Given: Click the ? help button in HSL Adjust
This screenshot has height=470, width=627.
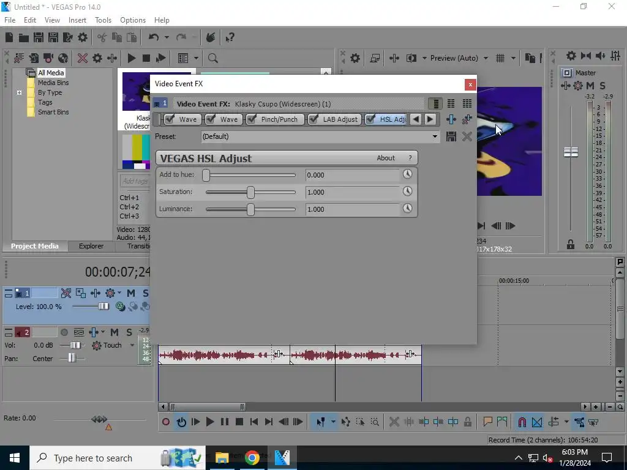Looking at the screenshot, I should pos(410,158).
